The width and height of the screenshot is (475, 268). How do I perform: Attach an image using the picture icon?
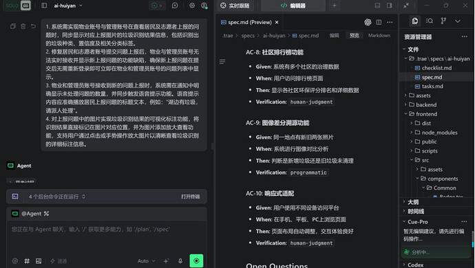39,260
